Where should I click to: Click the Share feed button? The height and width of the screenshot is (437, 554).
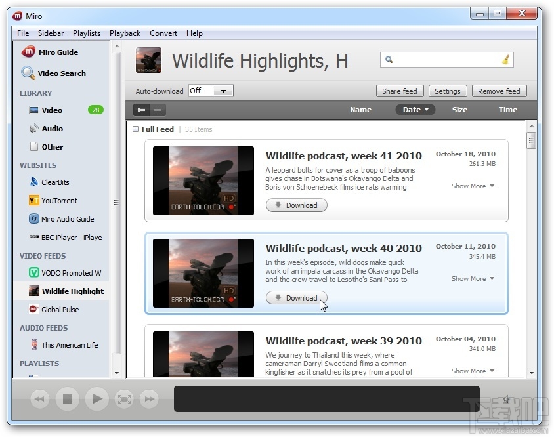[400, 91]
